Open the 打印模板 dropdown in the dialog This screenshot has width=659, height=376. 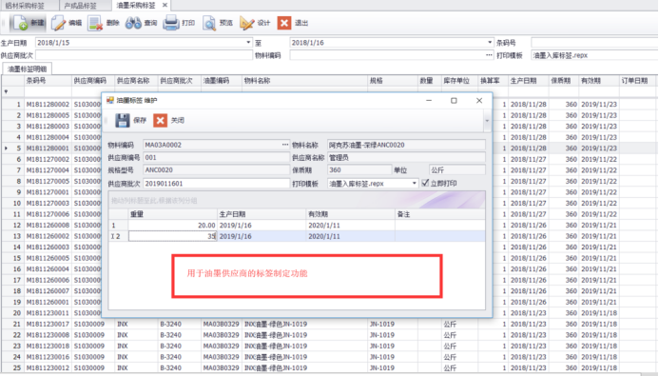coord(414,184)
